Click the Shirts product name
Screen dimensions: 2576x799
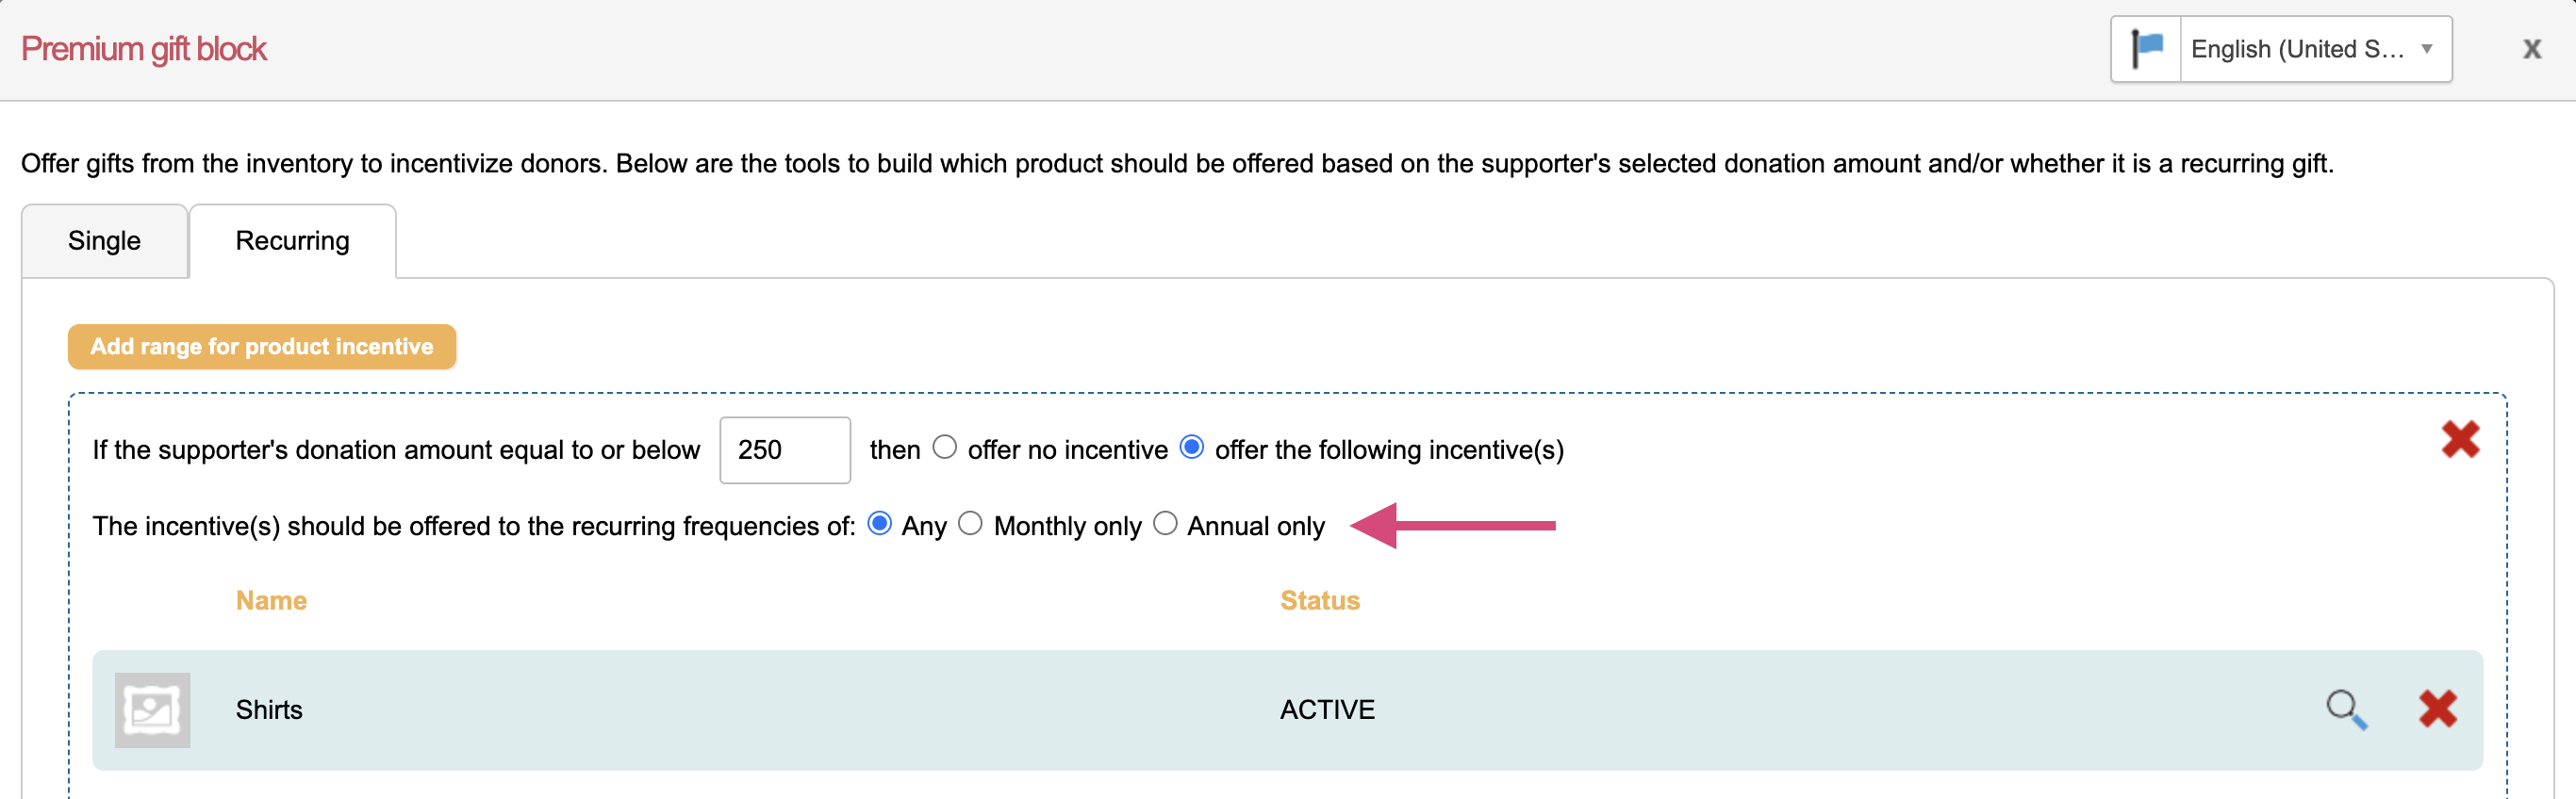269,710
